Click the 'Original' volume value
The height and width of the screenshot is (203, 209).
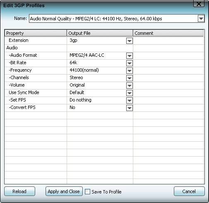[77, 85]
